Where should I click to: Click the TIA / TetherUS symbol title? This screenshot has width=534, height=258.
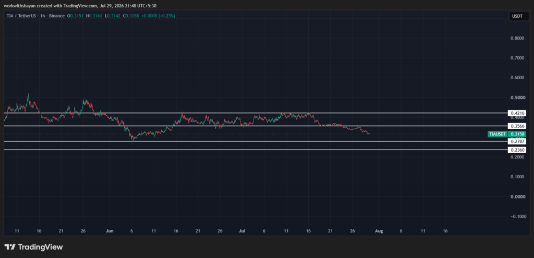22,16
